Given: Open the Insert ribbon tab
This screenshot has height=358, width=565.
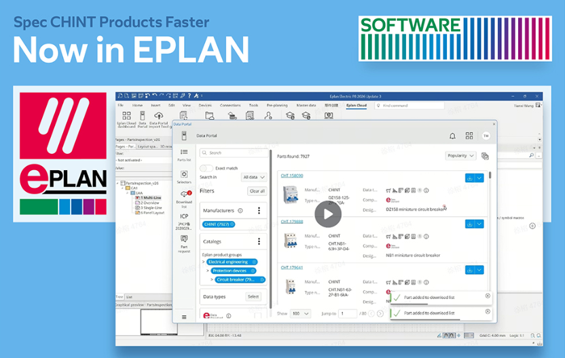Looking at the screenshot, I should (x=156, y=105).
